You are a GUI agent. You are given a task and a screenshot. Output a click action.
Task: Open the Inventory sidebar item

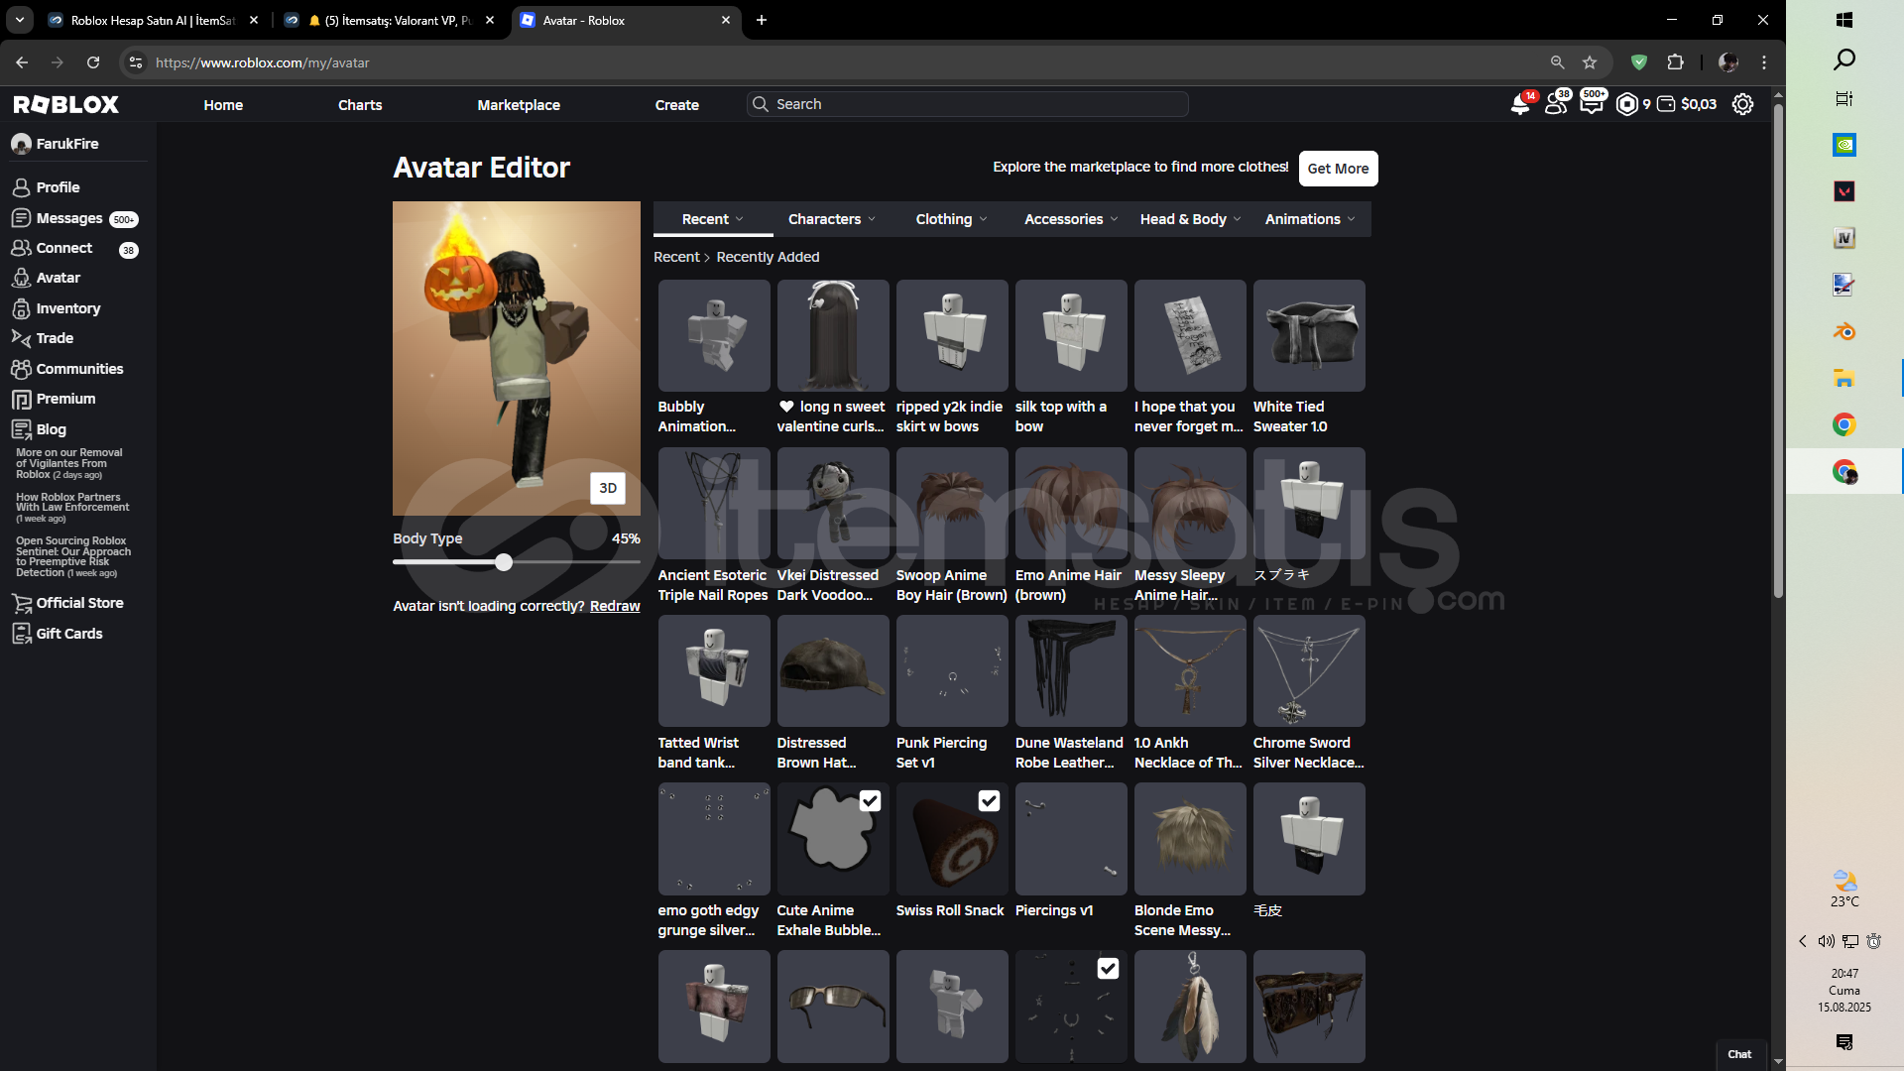click(x=67, y=308)
